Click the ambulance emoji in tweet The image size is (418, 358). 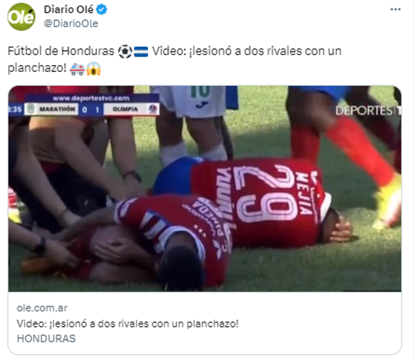(77, 69)
